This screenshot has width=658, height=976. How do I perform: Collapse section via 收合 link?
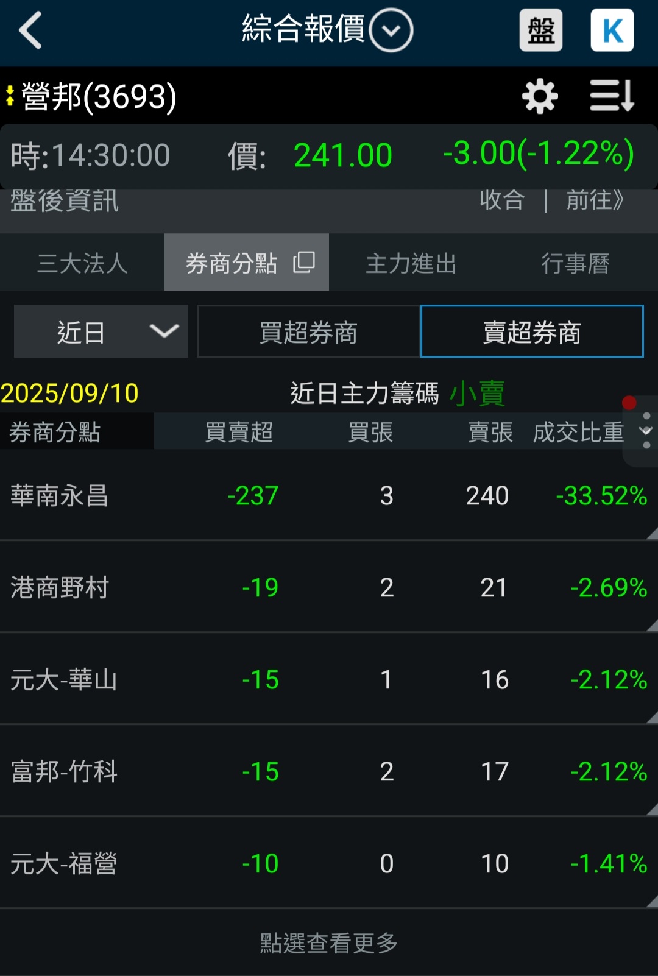pyautogui.click(x=502, y=200)
